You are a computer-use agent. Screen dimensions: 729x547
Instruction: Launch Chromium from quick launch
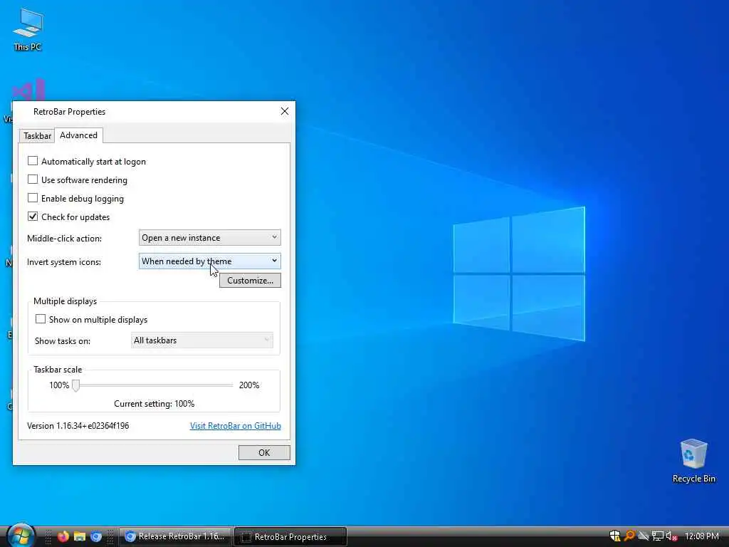tap(96, 536)
